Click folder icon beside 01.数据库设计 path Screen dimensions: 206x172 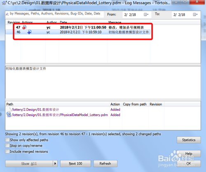coord(9,109)
